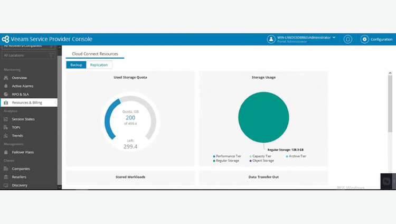Click the RPO & SLA sidebar icon
The image size is (396, 224).
click(6, 95)
